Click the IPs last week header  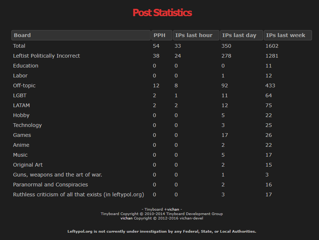(x=287, y=35)
